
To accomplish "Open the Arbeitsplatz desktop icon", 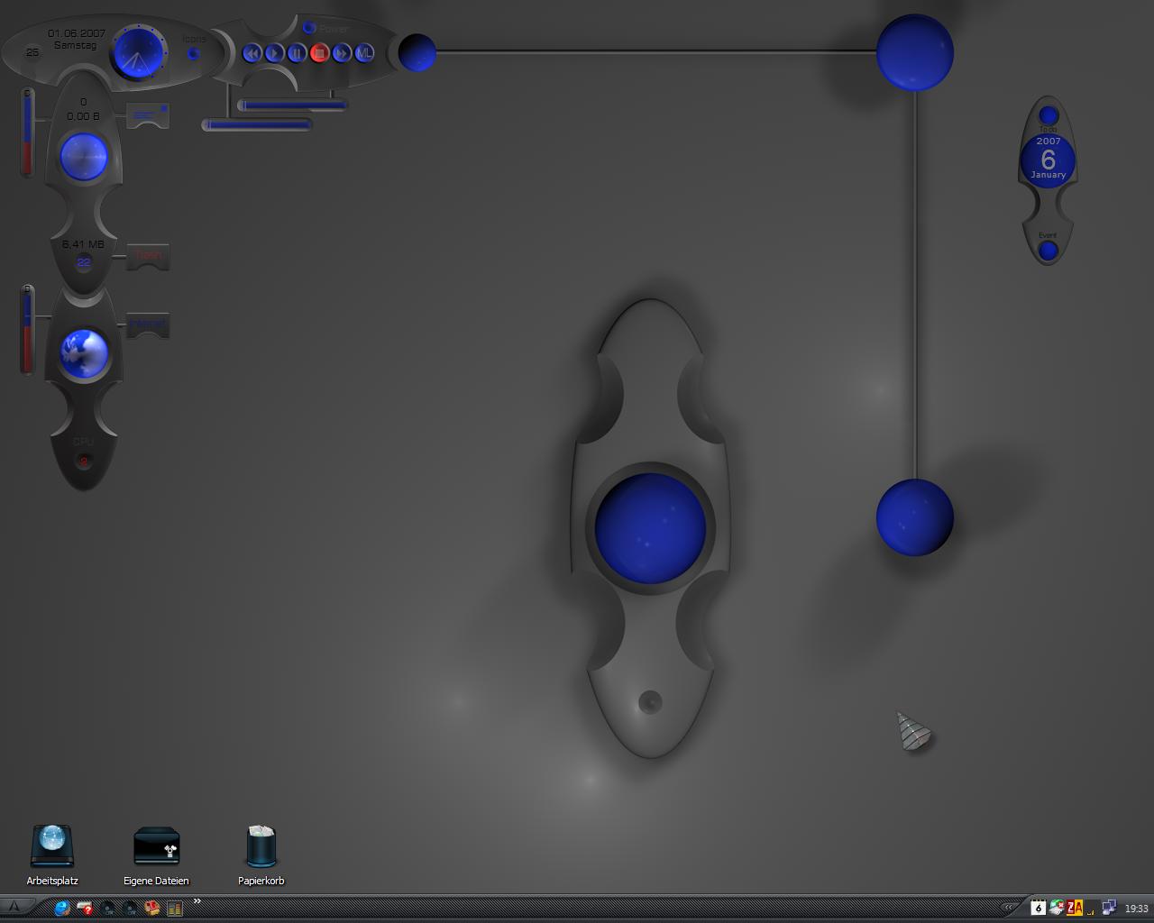I will [52, 855].
